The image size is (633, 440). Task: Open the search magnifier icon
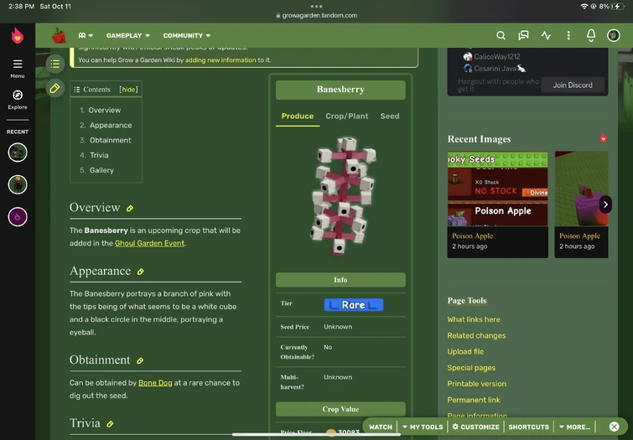(x=501, y=35)
